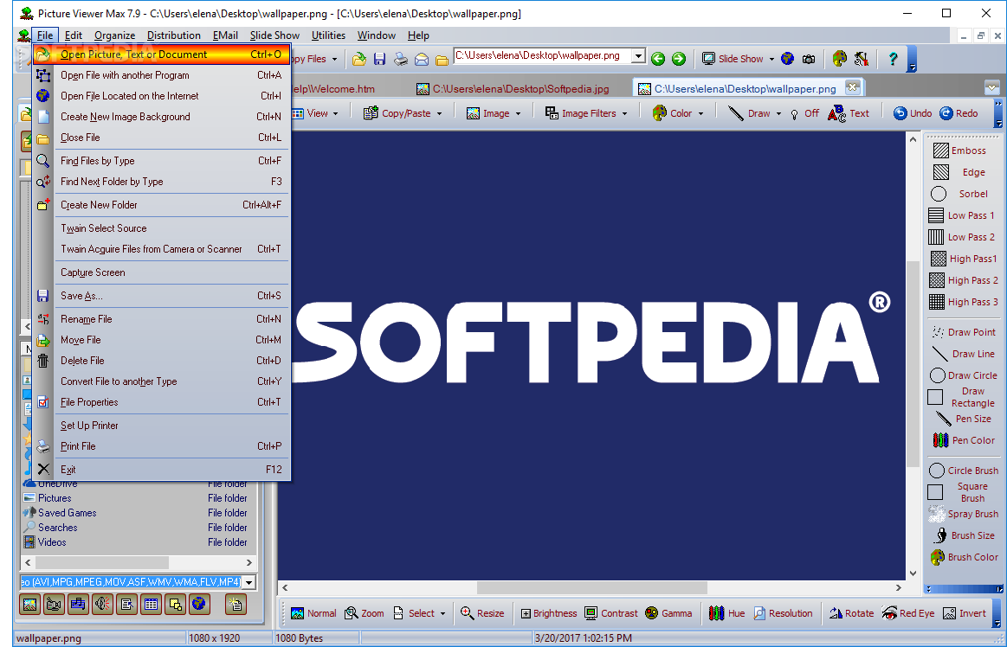Apply the Sorbel filter
Viewport: 1007px width, 647px height.
click(959, 194)
